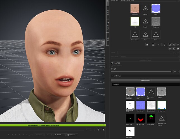
Task: Select the Roughness texture slot
Action: [x=156, y=21]
